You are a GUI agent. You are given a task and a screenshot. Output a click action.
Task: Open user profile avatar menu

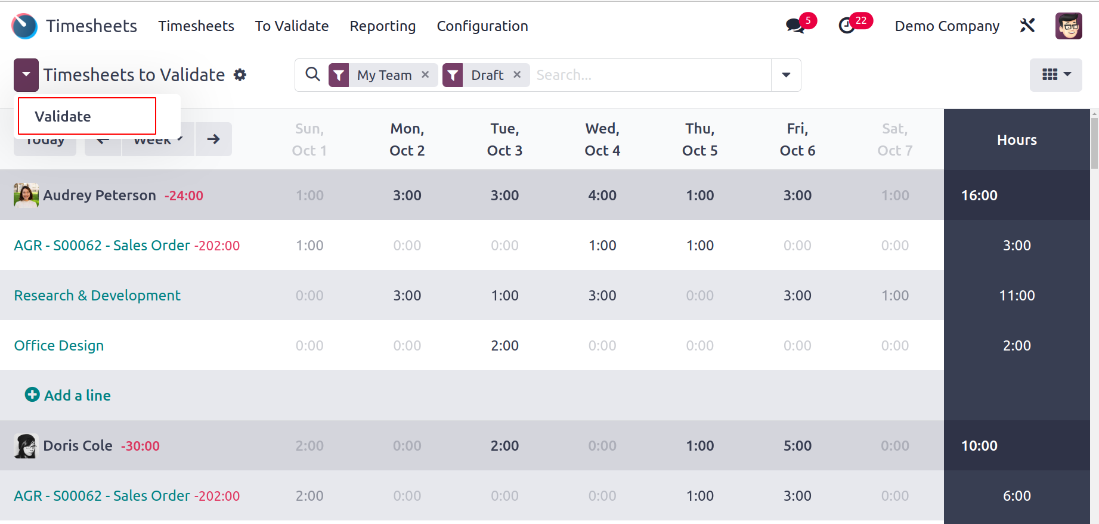tap(1068, 26)
